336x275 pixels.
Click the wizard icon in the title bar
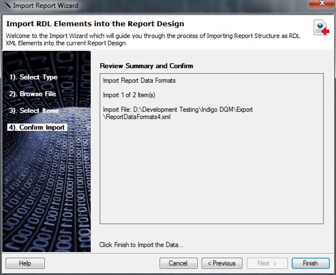(7, 6)
